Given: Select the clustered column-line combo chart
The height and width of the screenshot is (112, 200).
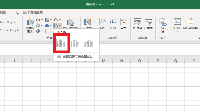Looking at the screenshot, I should [x=61, y=43].
